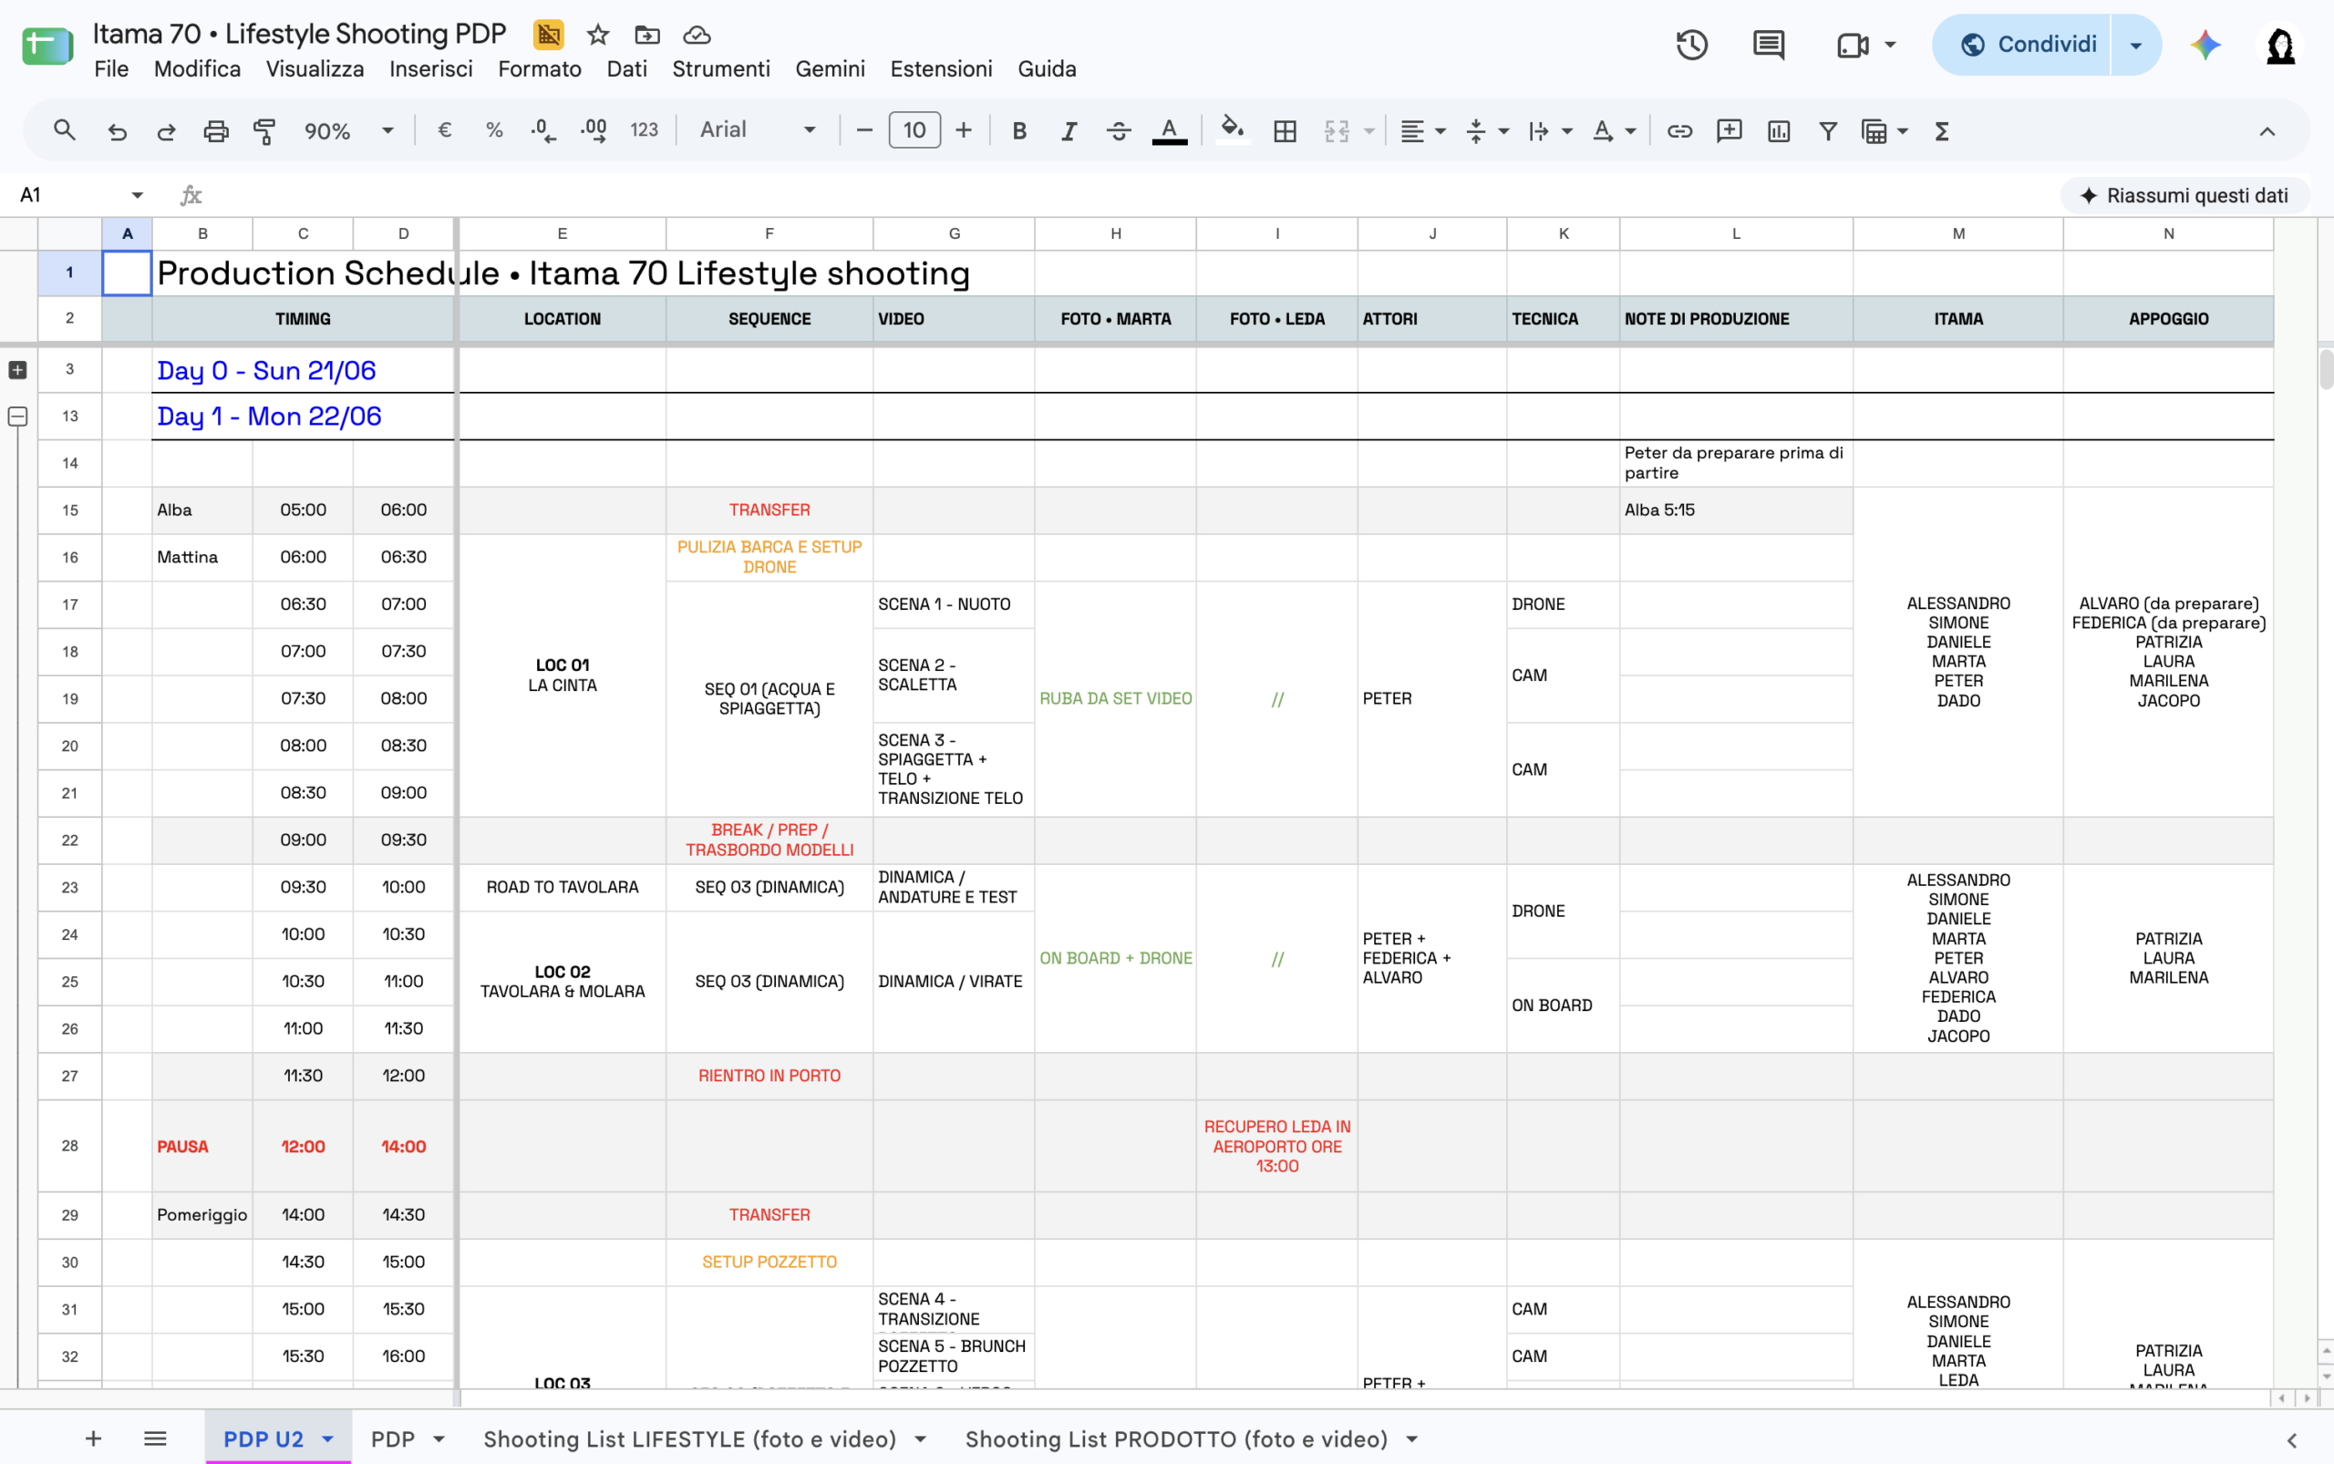Collapse the Day 1 row group
The image size is (2334, 1464).
[x=17, y=417]
